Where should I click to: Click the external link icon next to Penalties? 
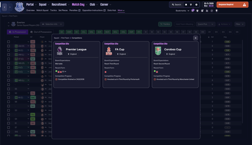pyautogui.click(x=79, y=10)
